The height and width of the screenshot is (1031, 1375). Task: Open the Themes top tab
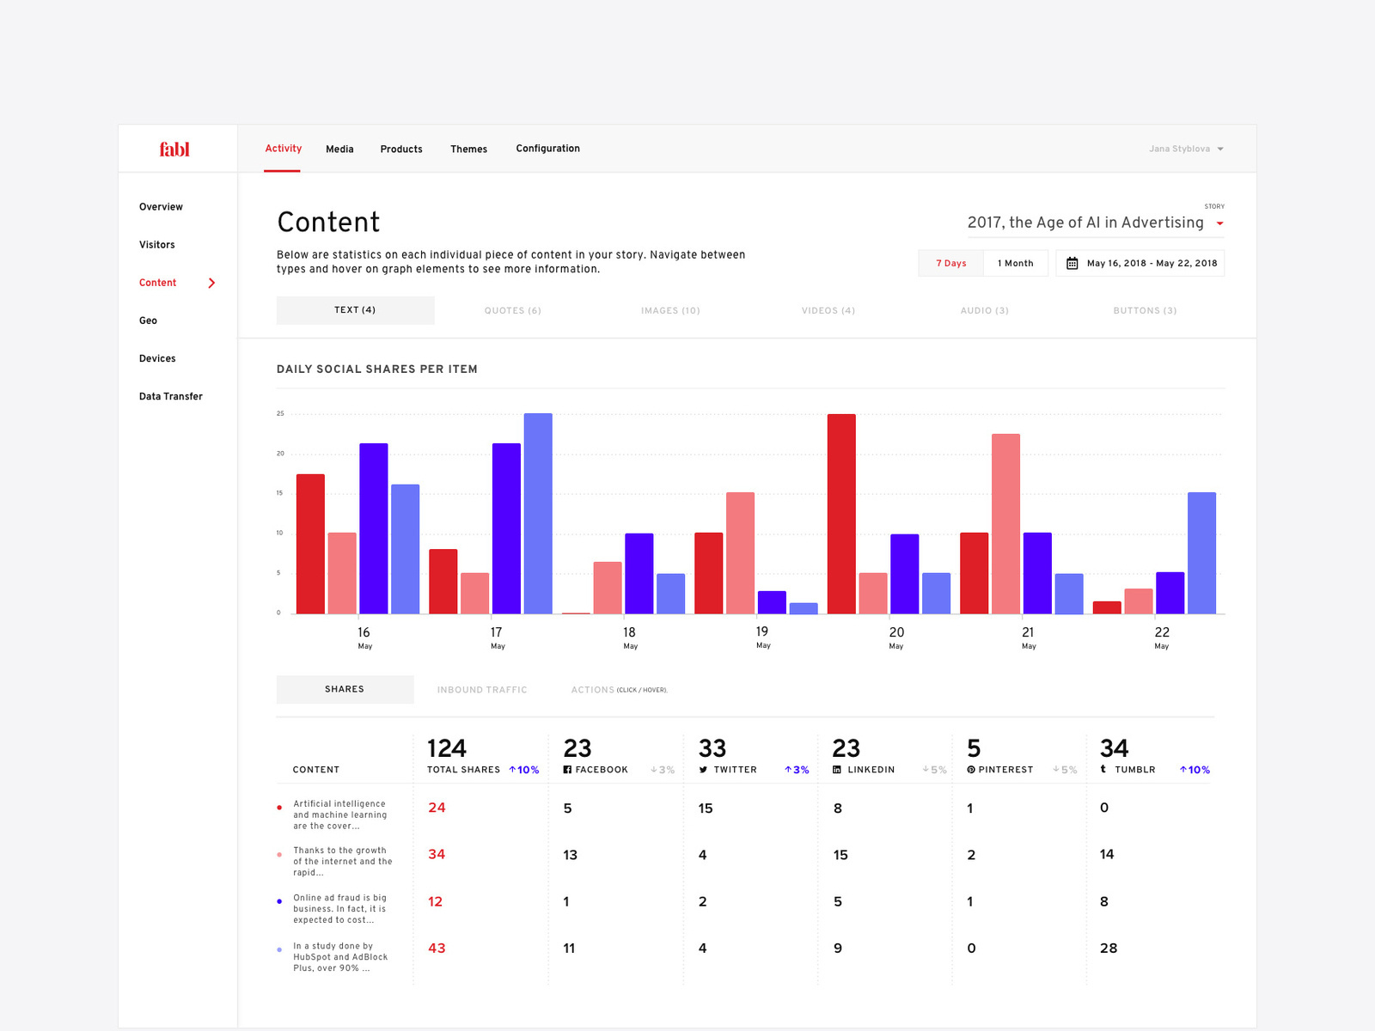tap(468, 149)
